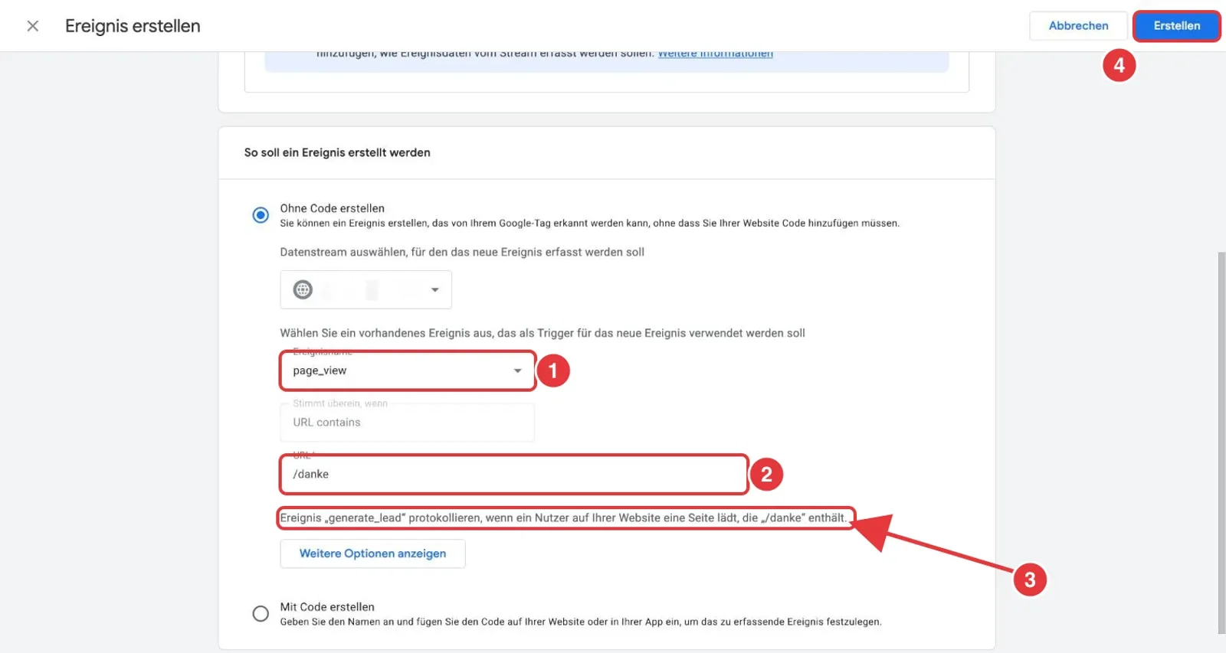Open the 'Weitere Informationen' link
This screenshot has height=653, width=1226.
tap(716, 54)
